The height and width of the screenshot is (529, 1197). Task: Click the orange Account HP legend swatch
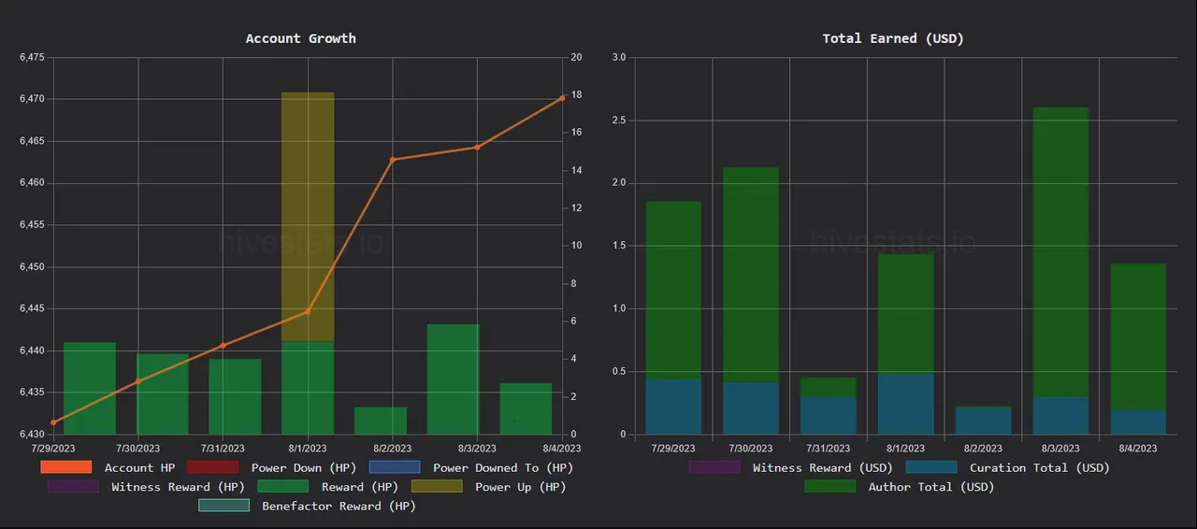65,467
